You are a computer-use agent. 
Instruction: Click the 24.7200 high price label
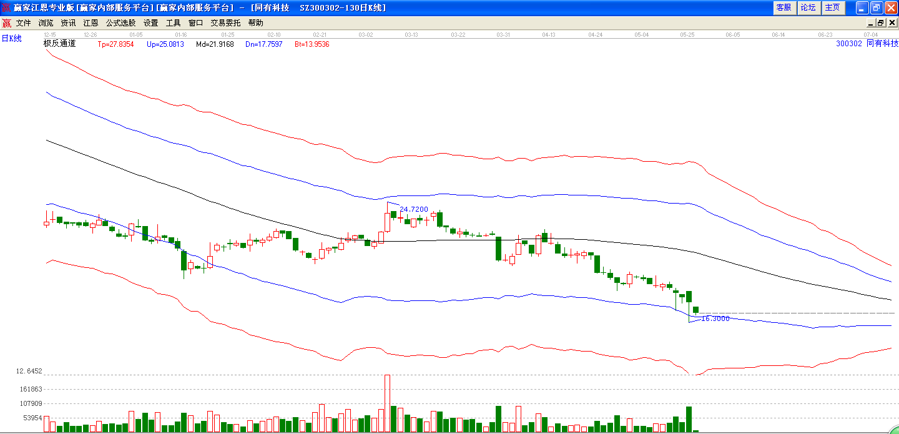414,209
